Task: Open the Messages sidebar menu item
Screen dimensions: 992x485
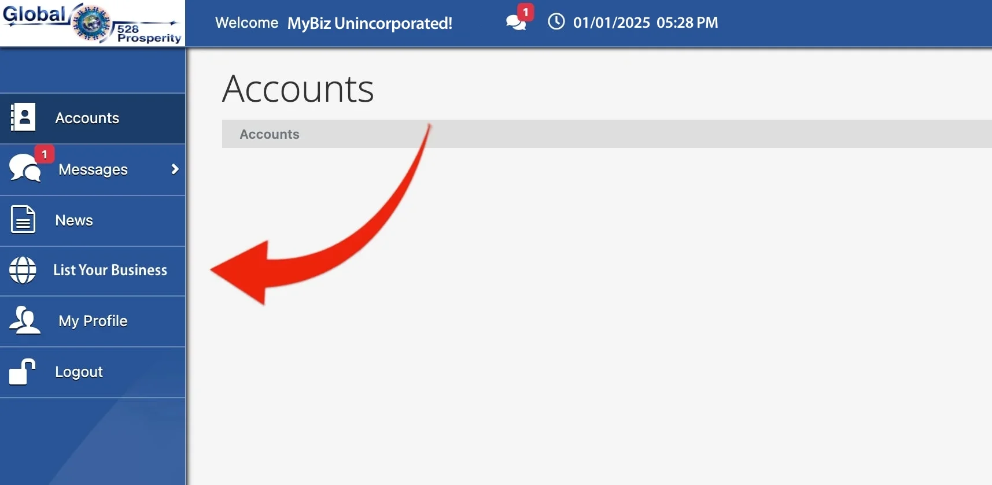Action: [93, 169]
